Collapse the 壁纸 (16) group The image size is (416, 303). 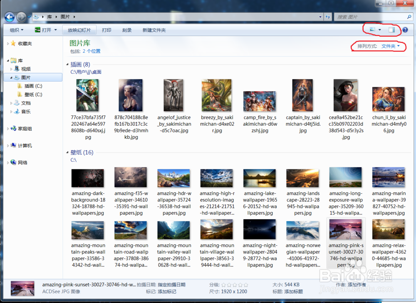[67, 152]
